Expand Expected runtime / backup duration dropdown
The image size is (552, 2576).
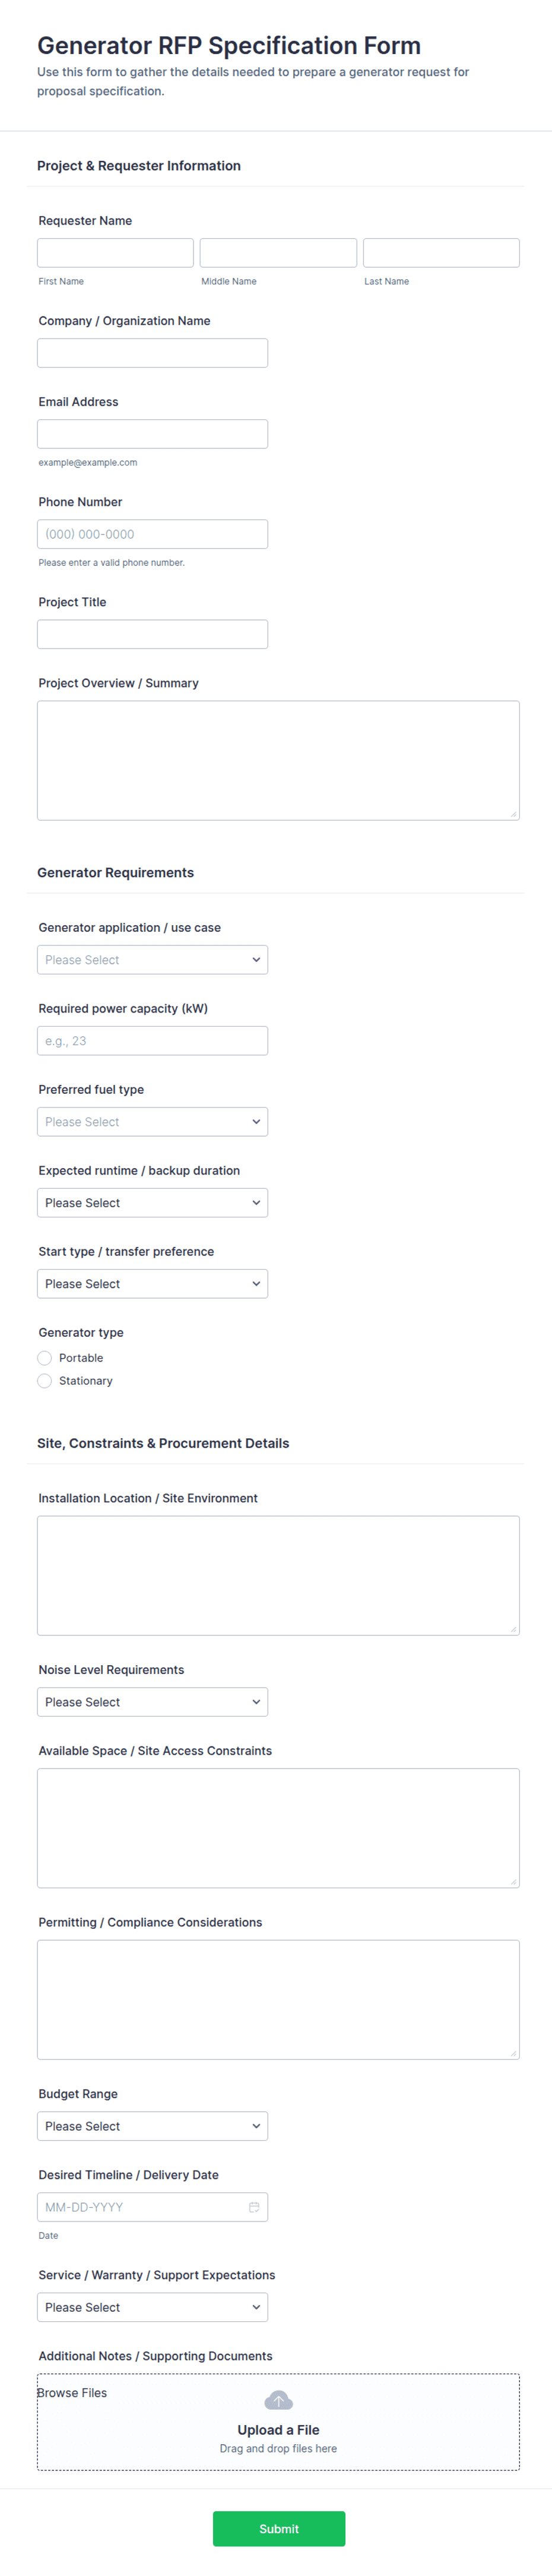pyautogui.click(x=152, y=1203)
